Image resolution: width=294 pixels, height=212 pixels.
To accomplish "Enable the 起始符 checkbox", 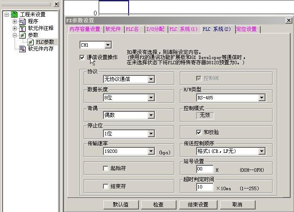I will point(106,168).
